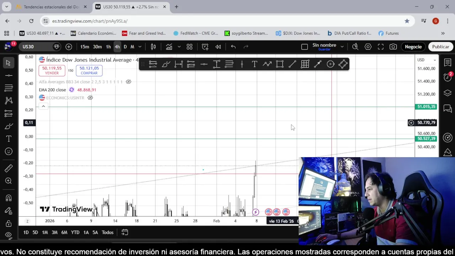The image size is (455, 256).
Task: Create a price alert
Action: point(205,47)
